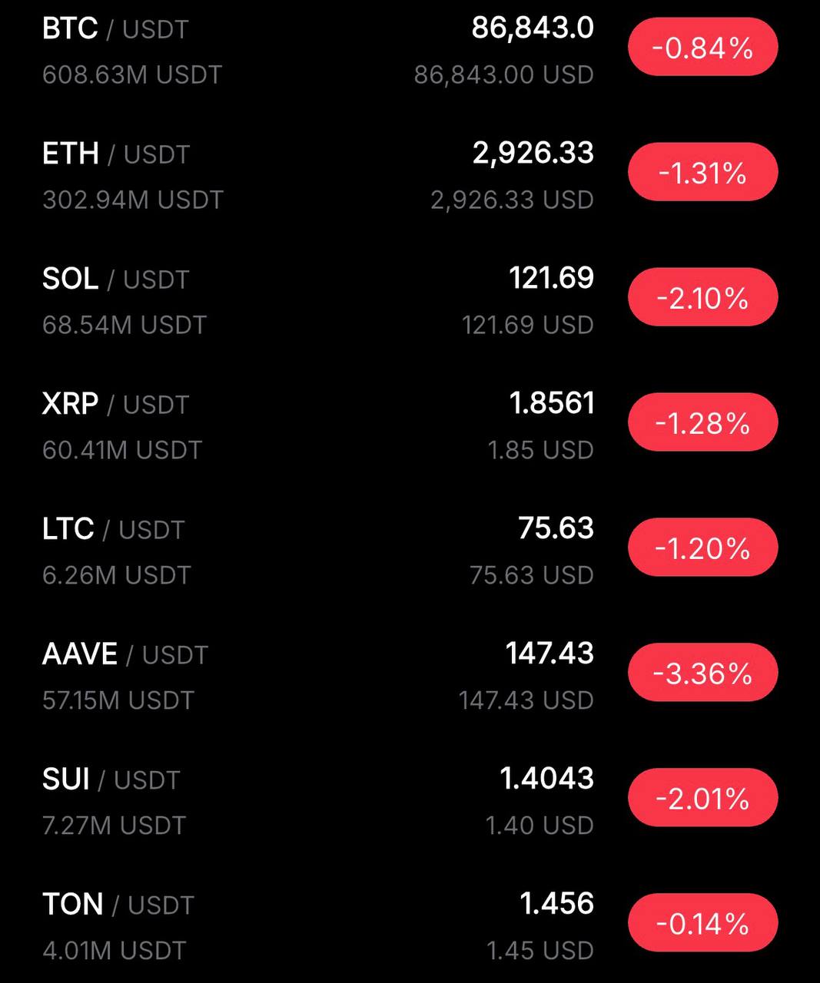
Task: Tap the ETH -1.31% change badge
Action: 702,173
